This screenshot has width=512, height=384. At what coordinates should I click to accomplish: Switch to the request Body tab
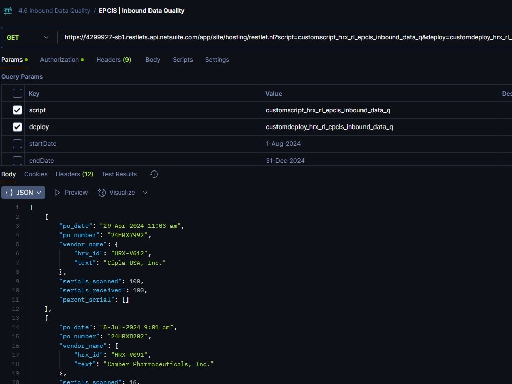(x=153, y=60)
